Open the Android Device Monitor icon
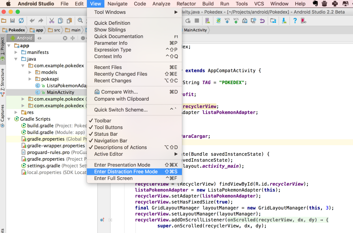The width and height of the screenshot is (353, 233). click(304, 21)
